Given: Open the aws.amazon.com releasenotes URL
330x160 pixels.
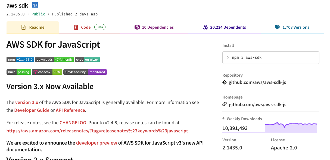Looking at the screenshot, I should (97, 131).
